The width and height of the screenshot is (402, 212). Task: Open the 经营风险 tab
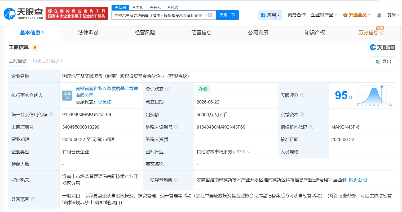(145, 33)
